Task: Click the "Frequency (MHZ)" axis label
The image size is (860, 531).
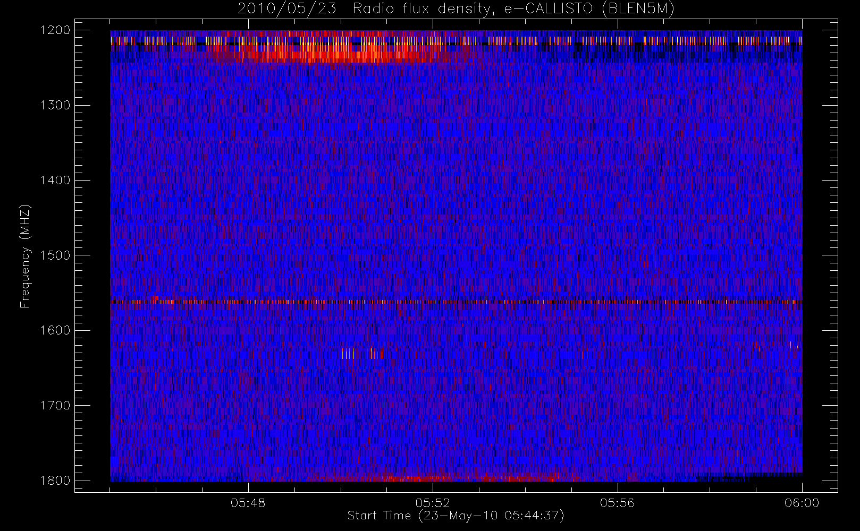Action: point(25,256)
